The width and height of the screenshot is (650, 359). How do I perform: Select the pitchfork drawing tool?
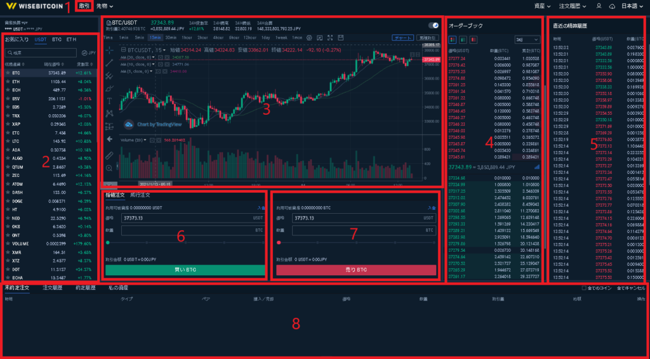[x=109, y=75]
